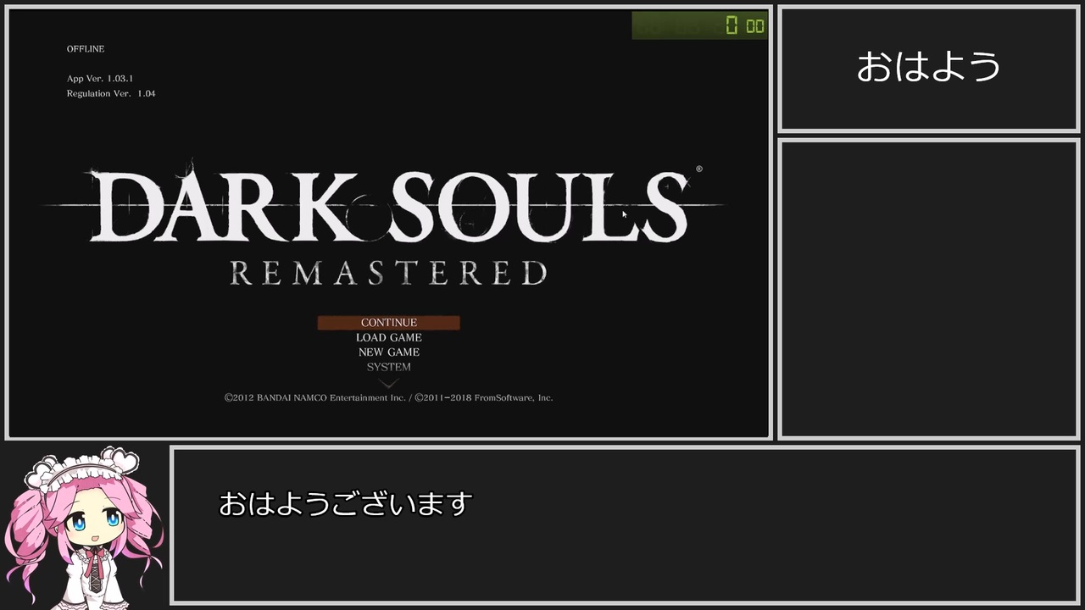Click the green speedrun timer display
Screen dimensions: 1085x610
pos(699,25)
